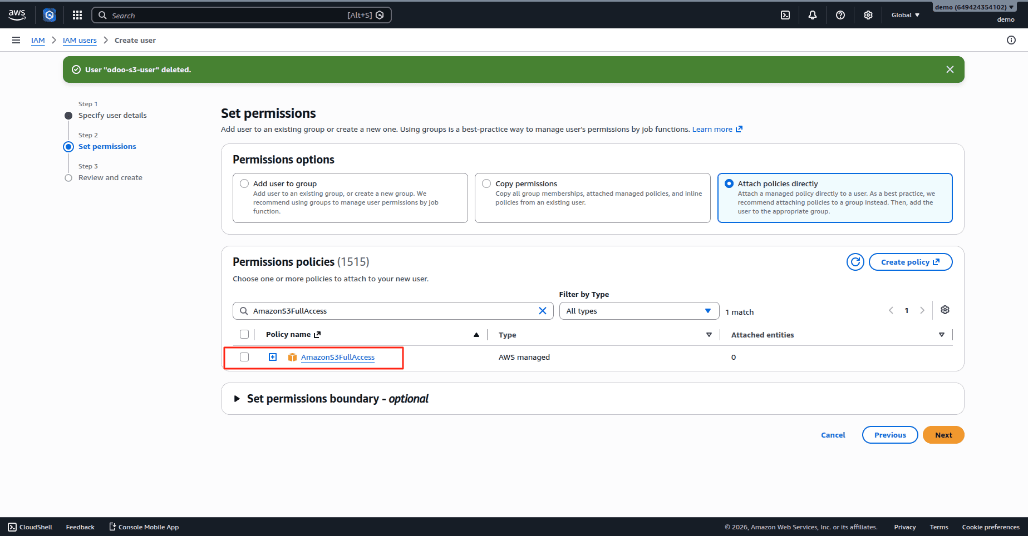
Task: Open the services grid menu
Action: coord(77,15)
